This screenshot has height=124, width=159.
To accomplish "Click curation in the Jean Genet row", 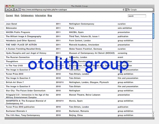I will pos(121,24).
